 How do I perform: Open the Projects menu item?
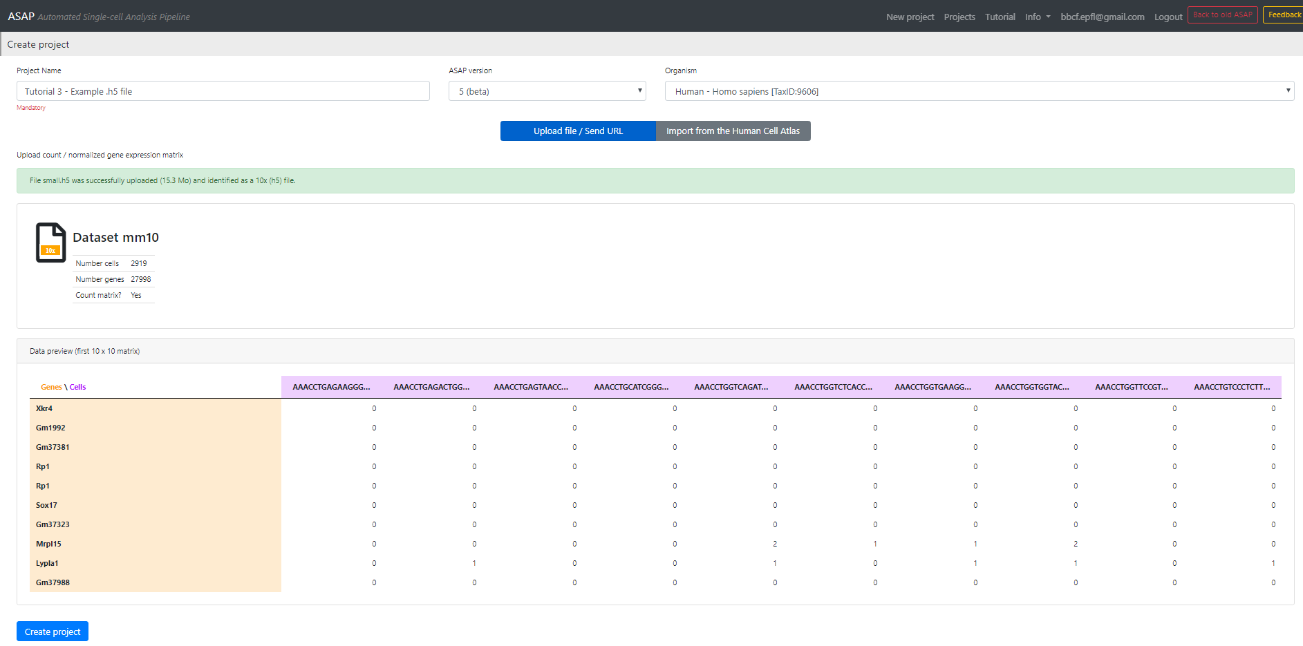(959, 17)
